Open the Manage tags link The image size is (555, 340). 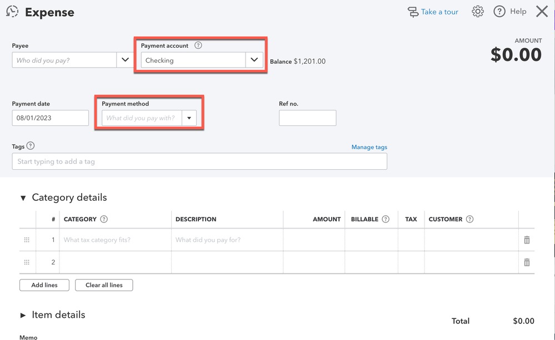[x=369, y=147]
